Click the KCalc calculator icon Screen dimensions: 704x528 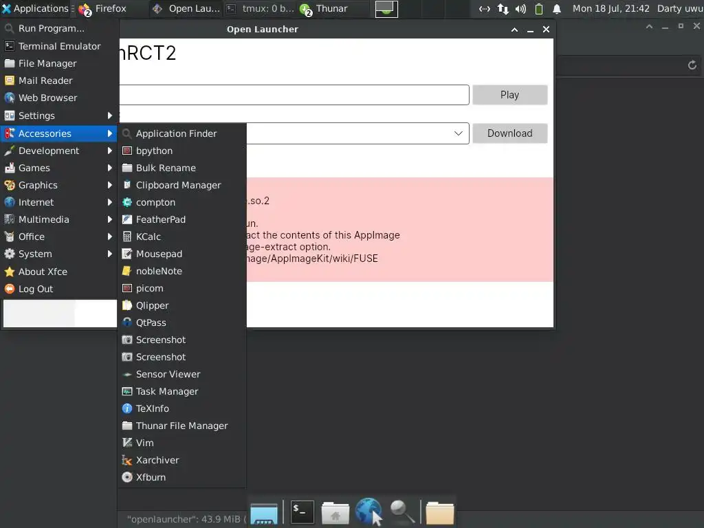coord(127,236)
